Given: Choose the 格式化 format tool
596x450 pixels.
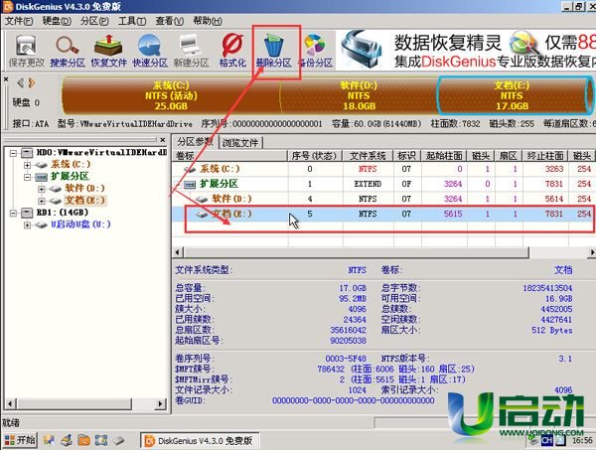Looking at the screenshot, I should coord(232,51).
